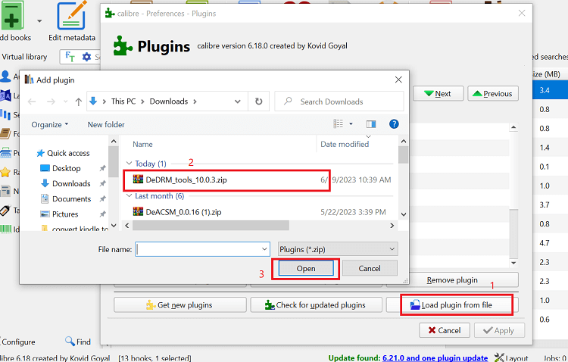The image size is (568, 362).
Task: Click navigation pane scroll down arrow
Action: click(x=114, y=225)
